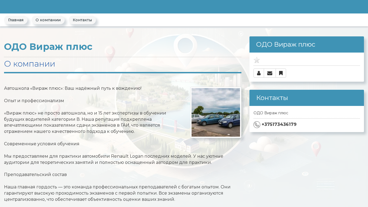Image resolution: width=368 pixels, height=207 pixels.
Task: Open the Контакты menu item
Action: pos(82,20)
